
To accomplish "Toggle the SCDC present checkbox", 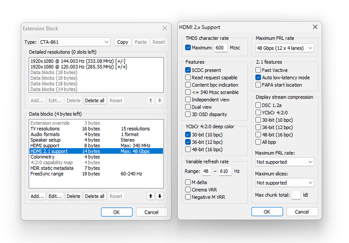I will point(188,70).
